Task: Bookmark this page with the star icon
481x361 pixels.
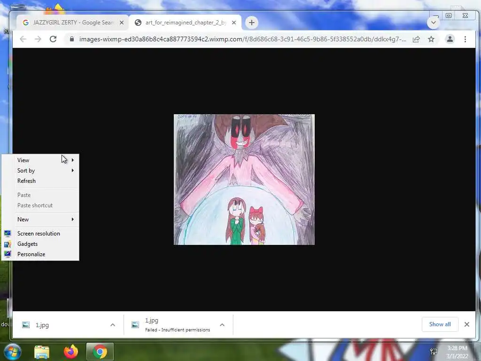Action: point(431,39)
